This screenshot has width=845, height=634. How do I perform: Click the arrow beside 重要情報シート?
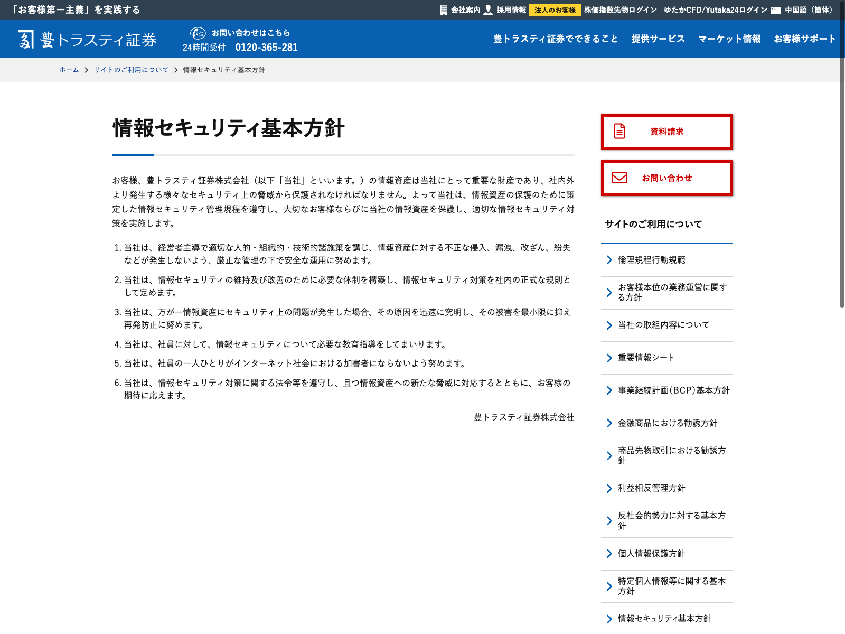click(x=609, y=358)
